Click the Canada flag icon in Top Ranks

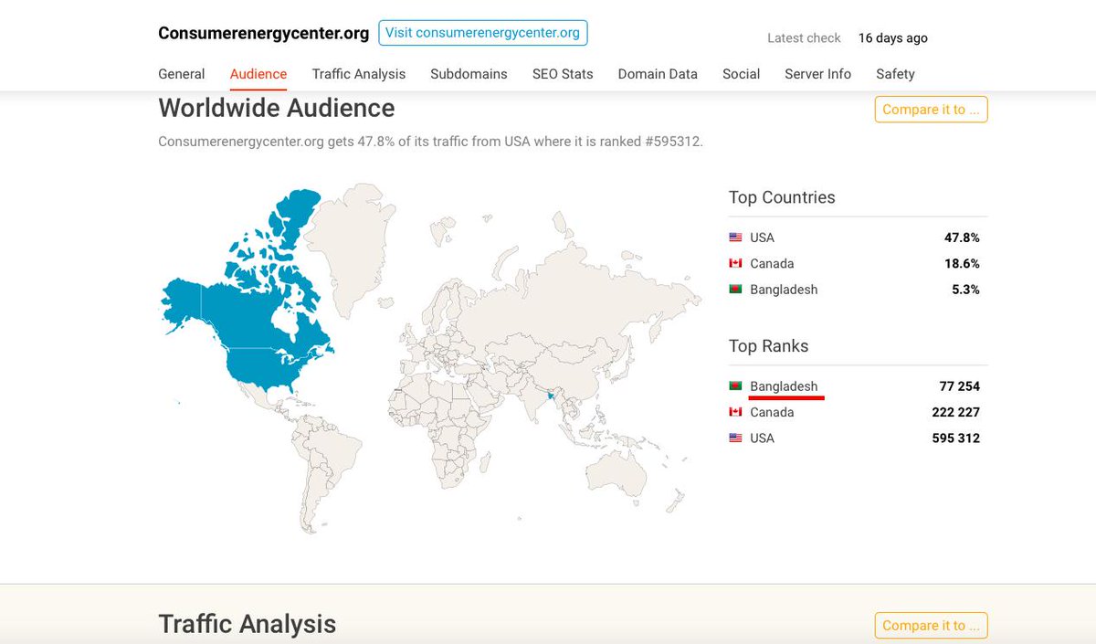click(735, 412)
